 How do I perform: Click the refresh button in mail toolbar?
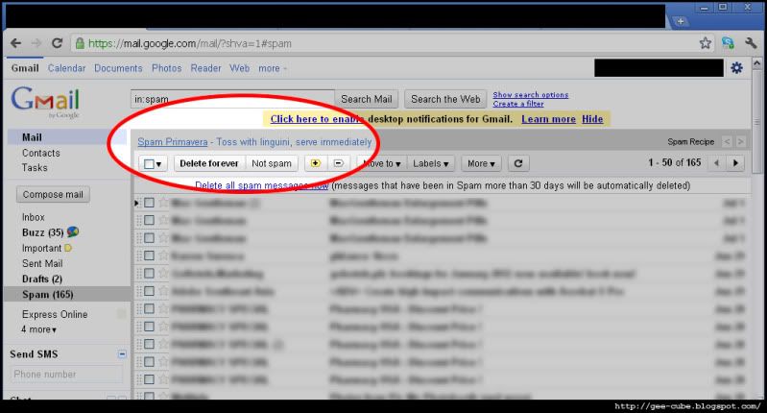tap(518, 163)
